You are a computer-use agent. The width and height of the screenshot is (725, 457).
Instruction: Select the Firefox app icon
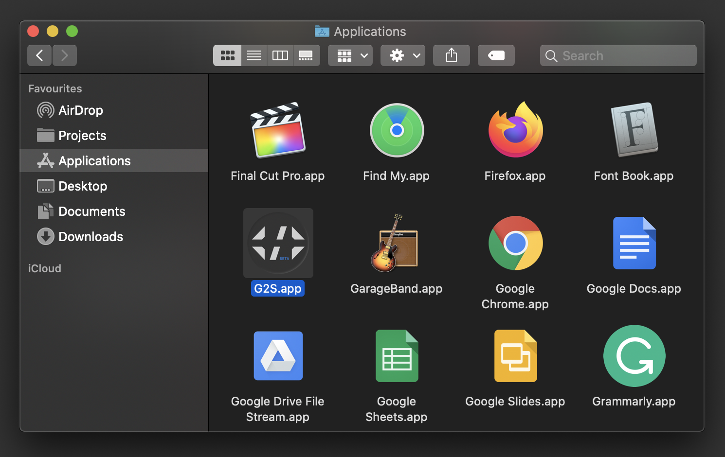pyautogui.click(x=515, y=129)
